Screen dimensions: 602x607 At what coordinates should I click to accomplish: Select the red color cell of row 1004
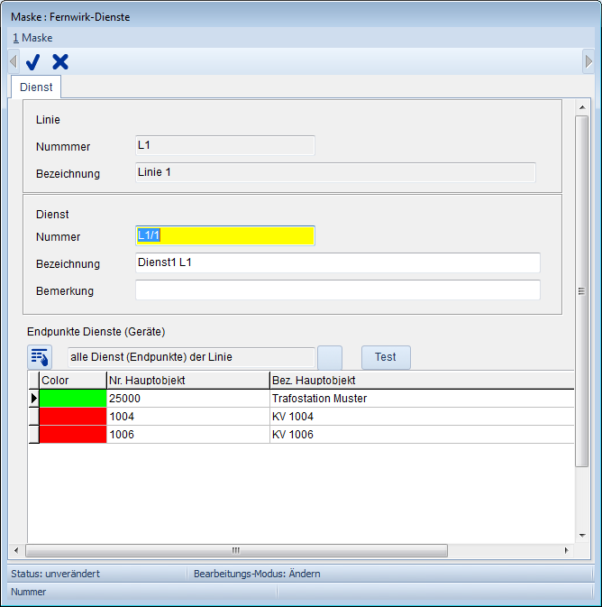73,417
